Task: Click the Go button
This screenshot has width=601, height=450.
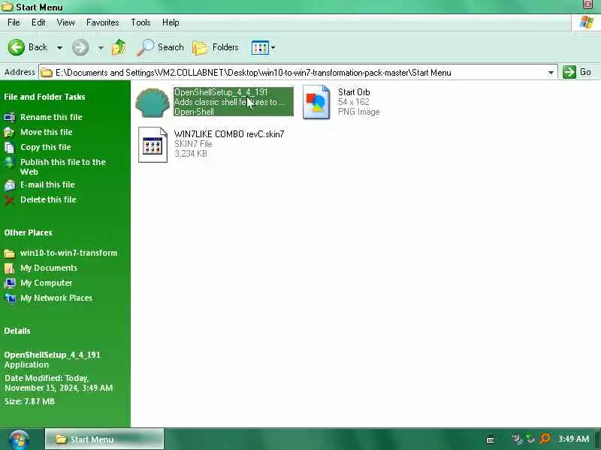Action: [577, 72]
